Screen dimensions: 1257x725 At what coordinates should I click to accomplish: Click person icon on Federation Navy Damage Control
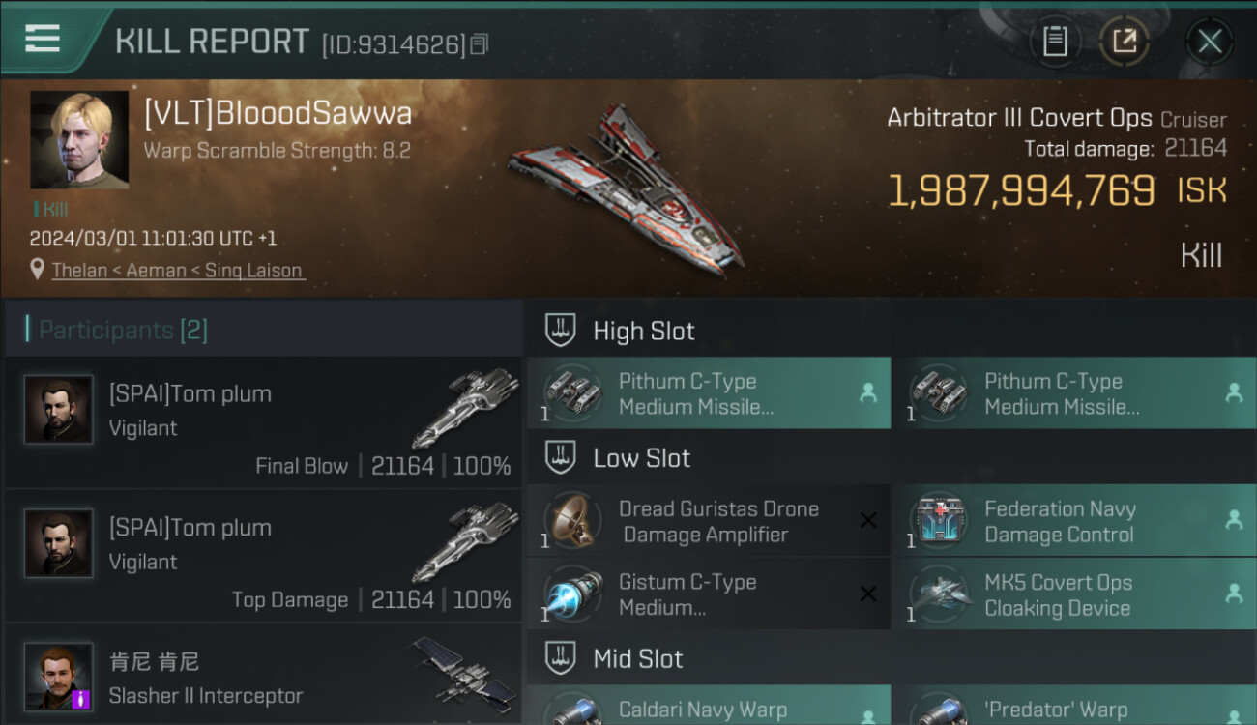click(x=1234, y=520)
